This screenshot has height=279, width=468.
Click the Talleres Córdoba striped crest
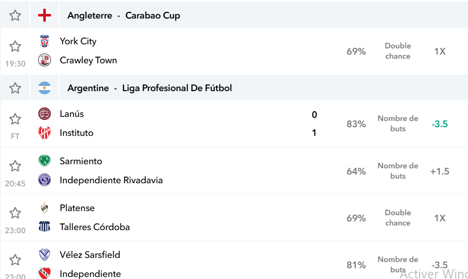pyautogui.click(x=44, y=227)
